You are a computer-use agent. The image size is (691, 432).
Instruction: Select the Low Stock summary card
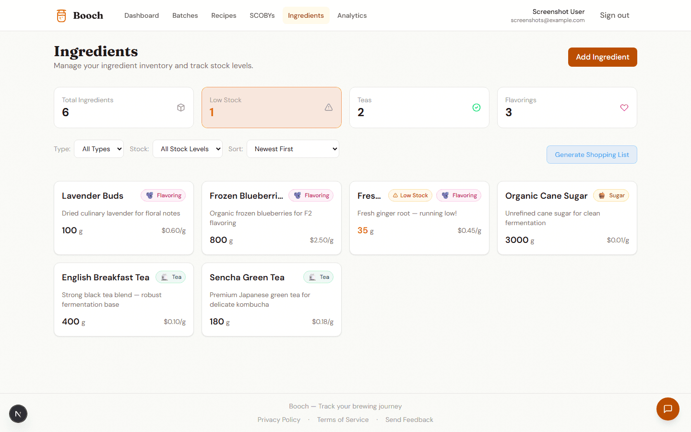[x=272, y=108]
